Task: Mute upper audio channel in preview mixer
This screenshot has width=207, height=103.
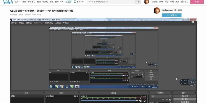Action: coord(125,75)
